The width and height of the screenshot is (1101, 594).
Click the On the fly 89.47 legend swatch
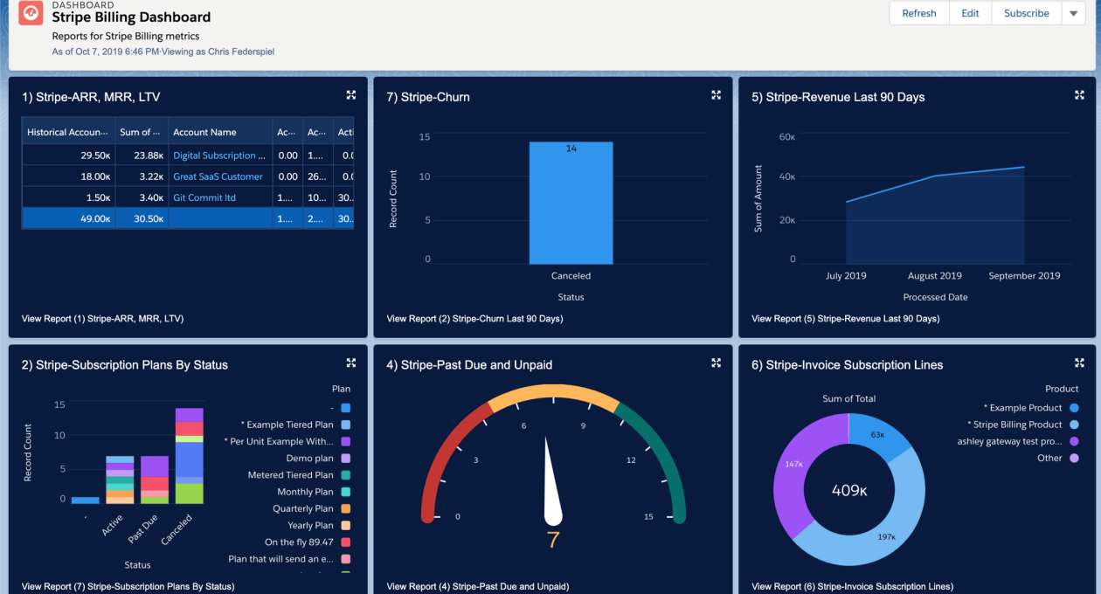346,542
